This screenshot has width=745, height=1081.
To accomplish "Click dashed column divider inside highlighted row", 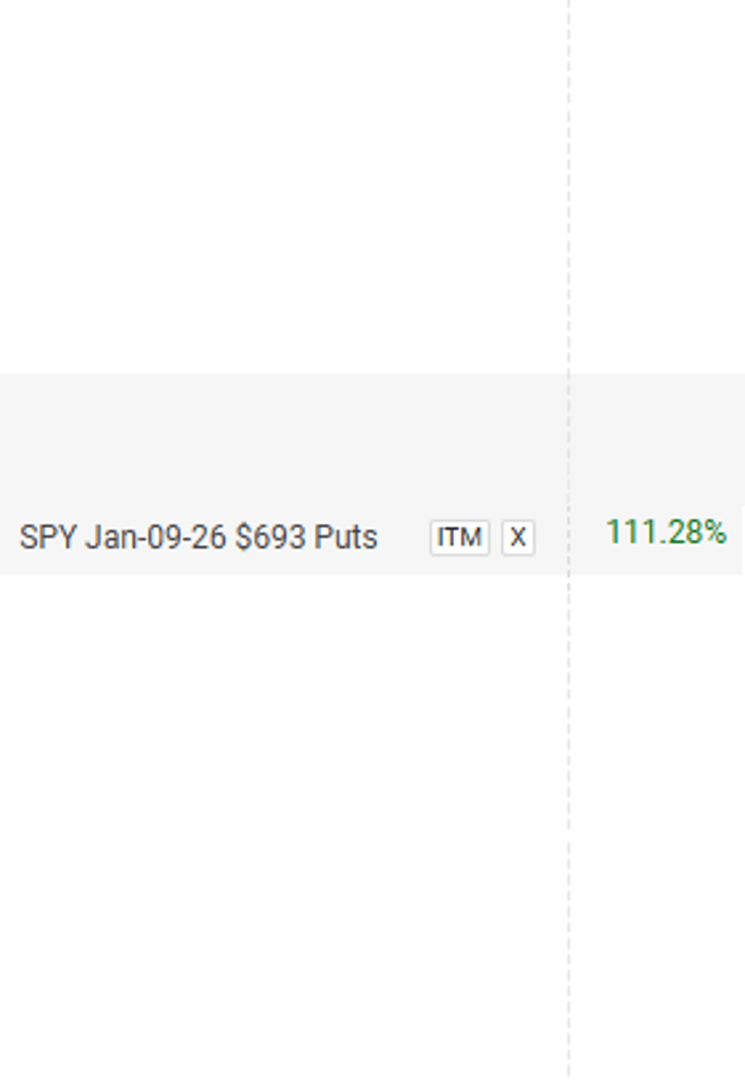I will point(568,474).
